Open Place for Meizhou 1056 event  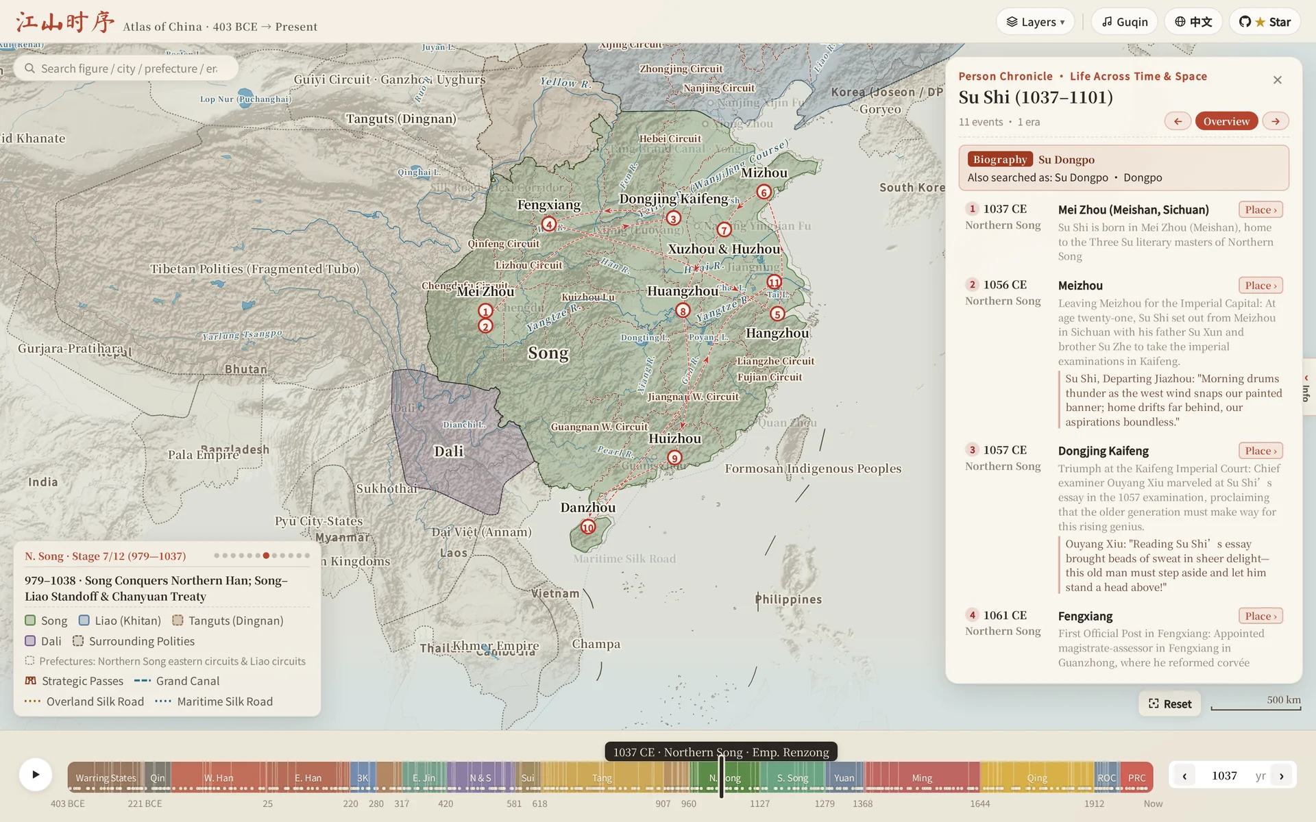coord(1260,286)
